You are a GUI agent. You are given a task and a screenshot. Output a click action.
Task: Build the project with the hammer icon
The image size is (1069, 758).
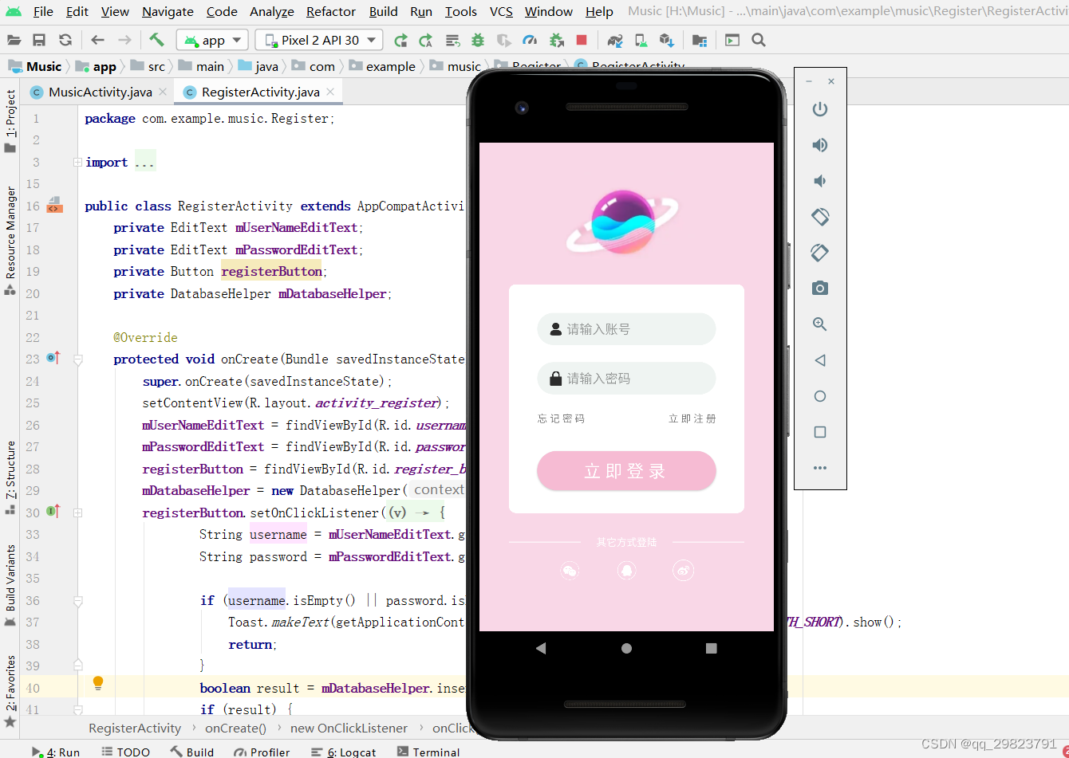click(x=156, y=40)
